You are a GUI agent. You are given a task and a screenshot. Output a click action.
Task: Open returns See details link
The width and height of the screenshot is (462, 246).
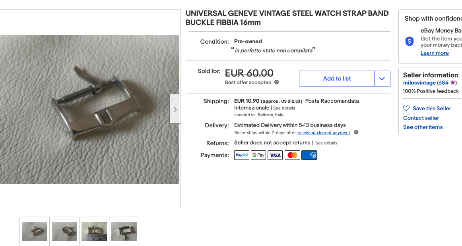click(x=326, y=143)
